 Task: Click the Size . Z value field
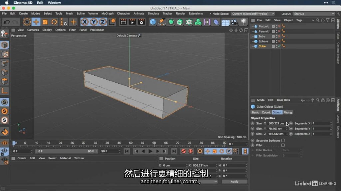(x=276, y=134)
